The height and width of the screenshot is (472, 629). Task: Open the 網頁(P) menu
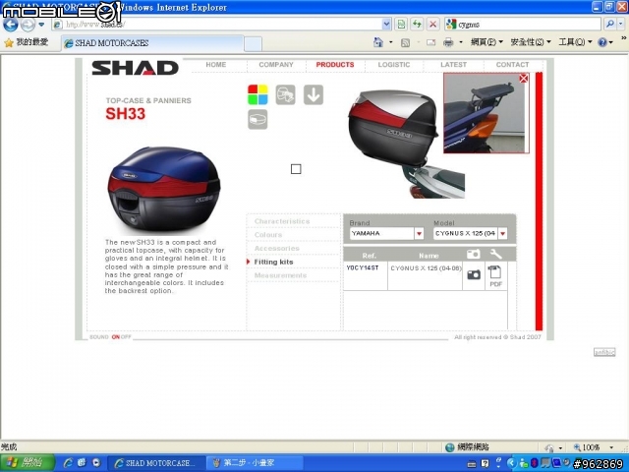[486, 41]
